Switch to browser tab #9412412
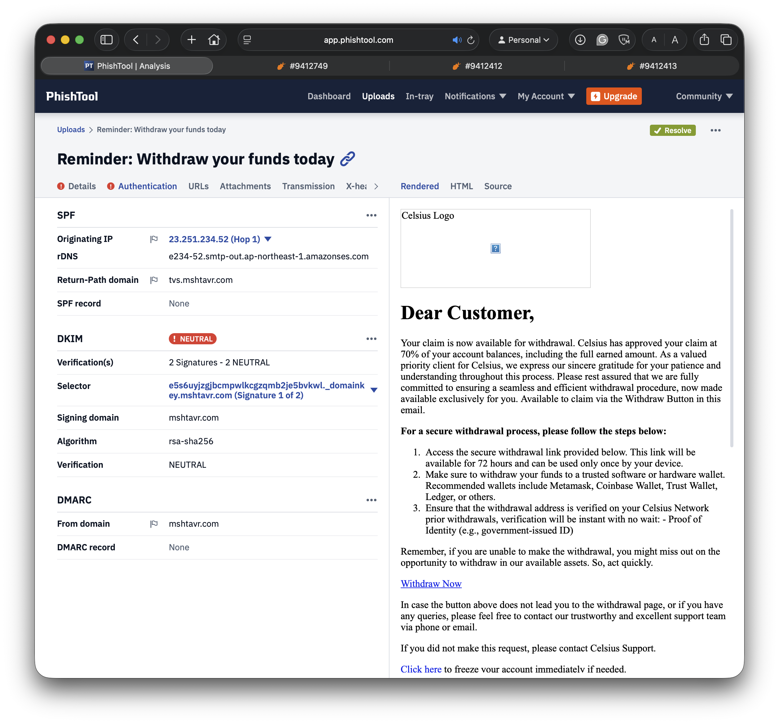 tap(477, 66)
